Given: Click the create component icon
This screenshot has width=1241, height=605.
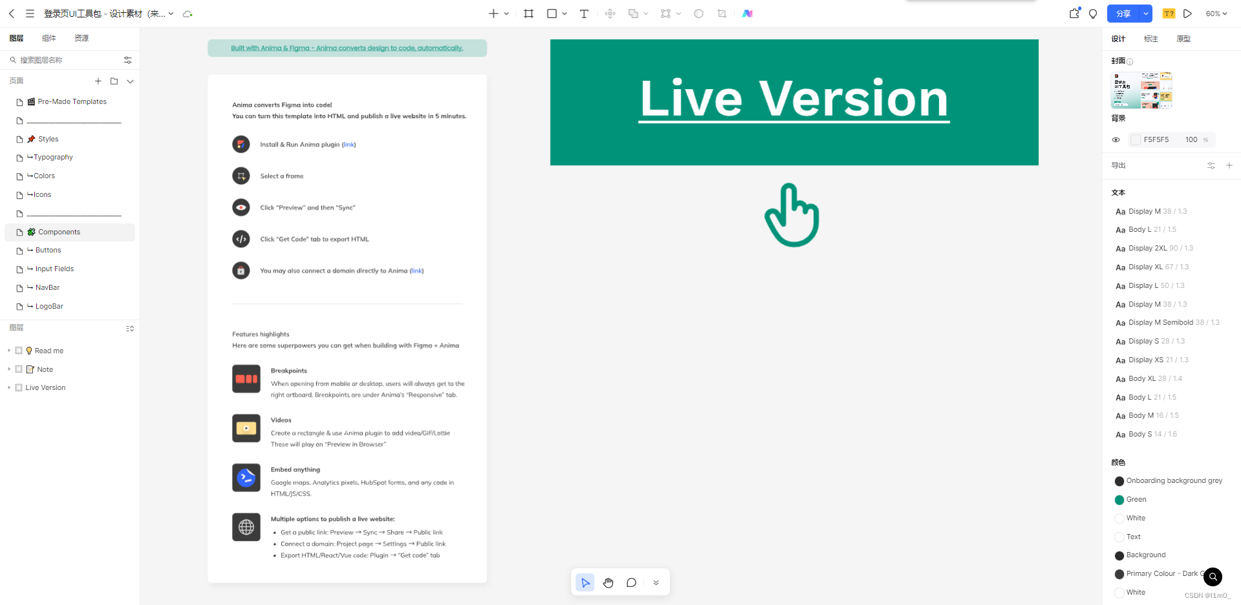Looking at the screenshot, I should click(610, 14).
